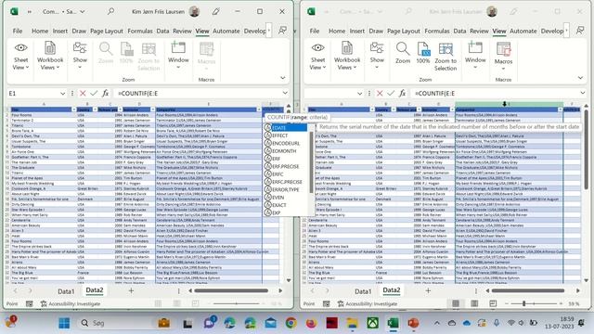Expand formula bar in right window
594x334 pixels.
pyautogui.click(x=582, y=93)
